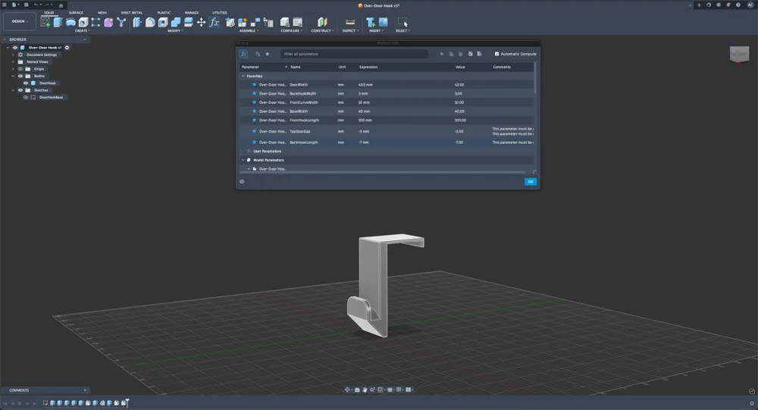Switch to the Manage tab
758x410 pixels.
point(192,13)
